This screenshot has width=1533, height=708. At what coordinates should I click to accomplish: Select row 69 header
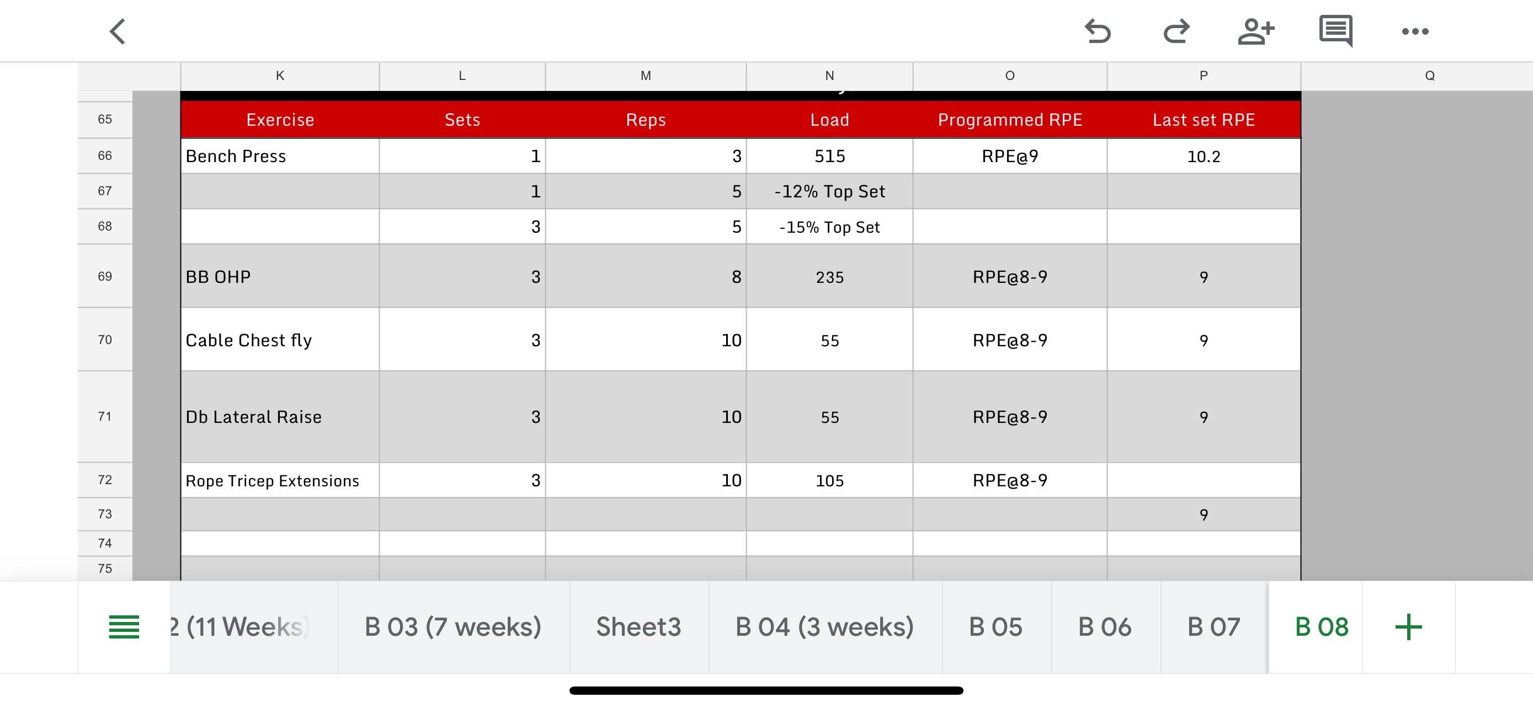(x=105, y=276)
